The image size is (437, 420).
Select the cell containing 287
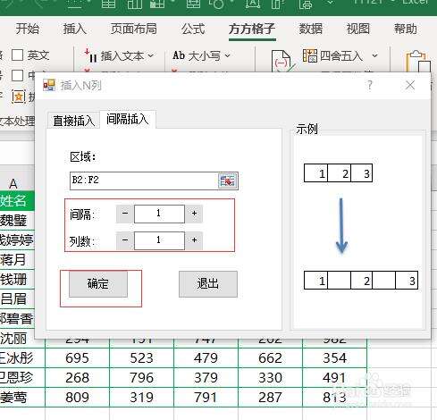coord(270,398)
